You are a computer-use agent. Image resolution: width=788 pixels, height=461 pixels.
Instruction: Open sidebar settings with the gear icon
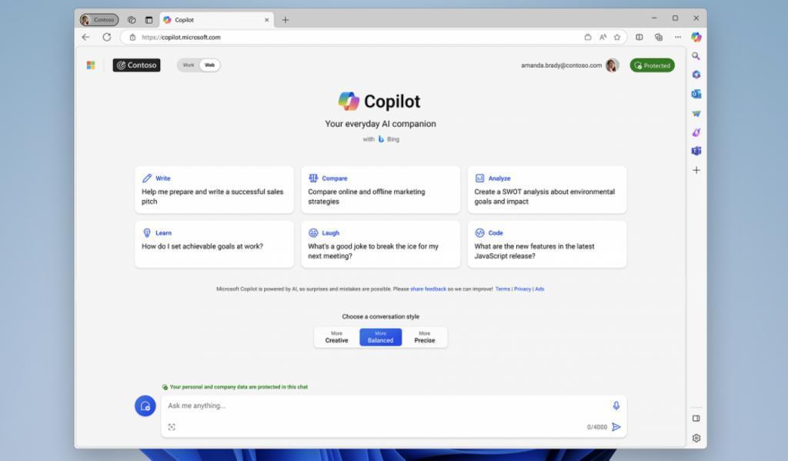pos(696,439)
